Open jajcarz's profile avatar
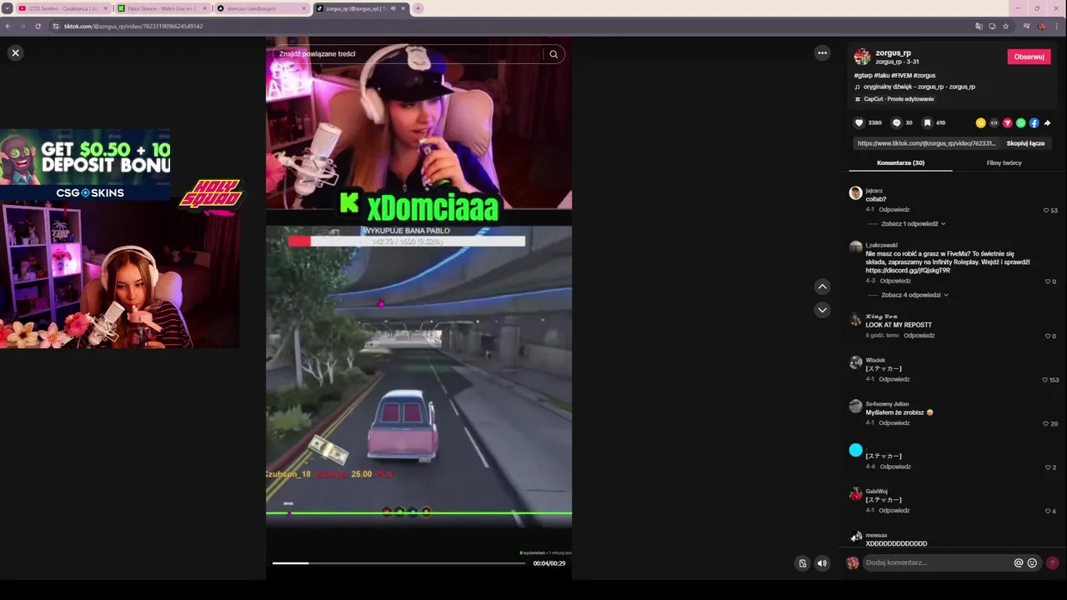The image size is (1067, 600). [x=855, y=193]
